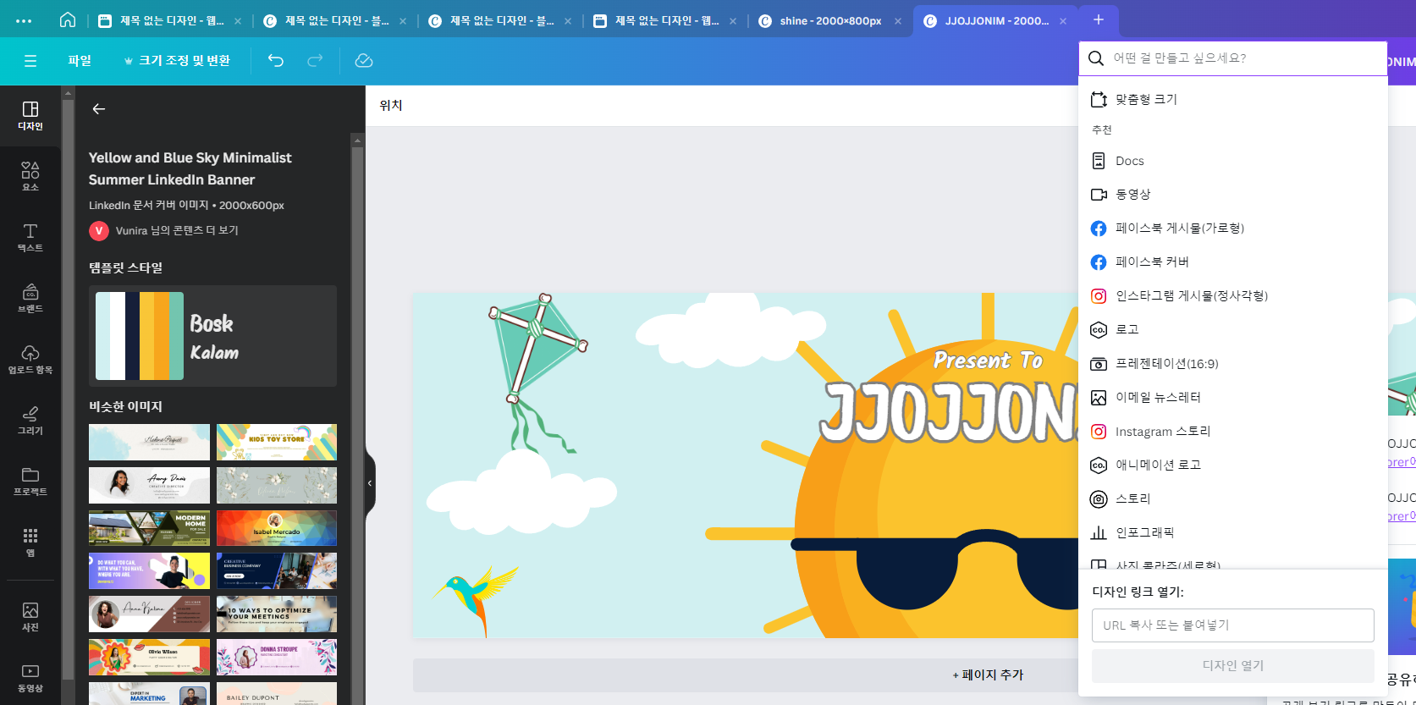This screenshot has width=1416, height=705.
Task: Click the 디자인 열기 button
Action: (x=1232, y=666)
